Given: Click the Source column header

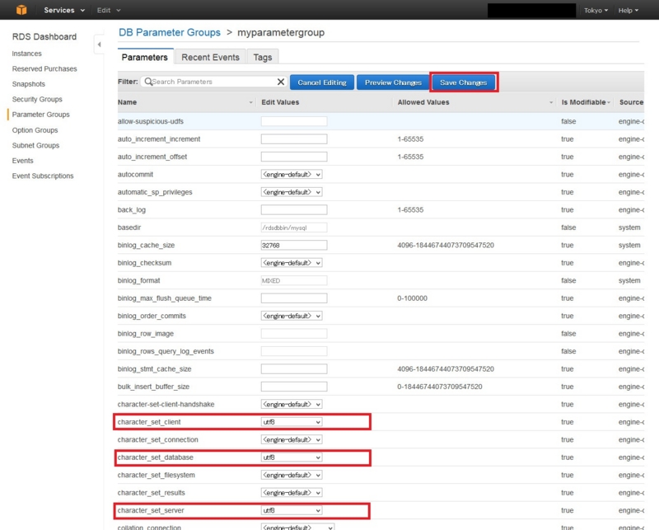Looking at the screenshot, I should click(x=631, y=102).
